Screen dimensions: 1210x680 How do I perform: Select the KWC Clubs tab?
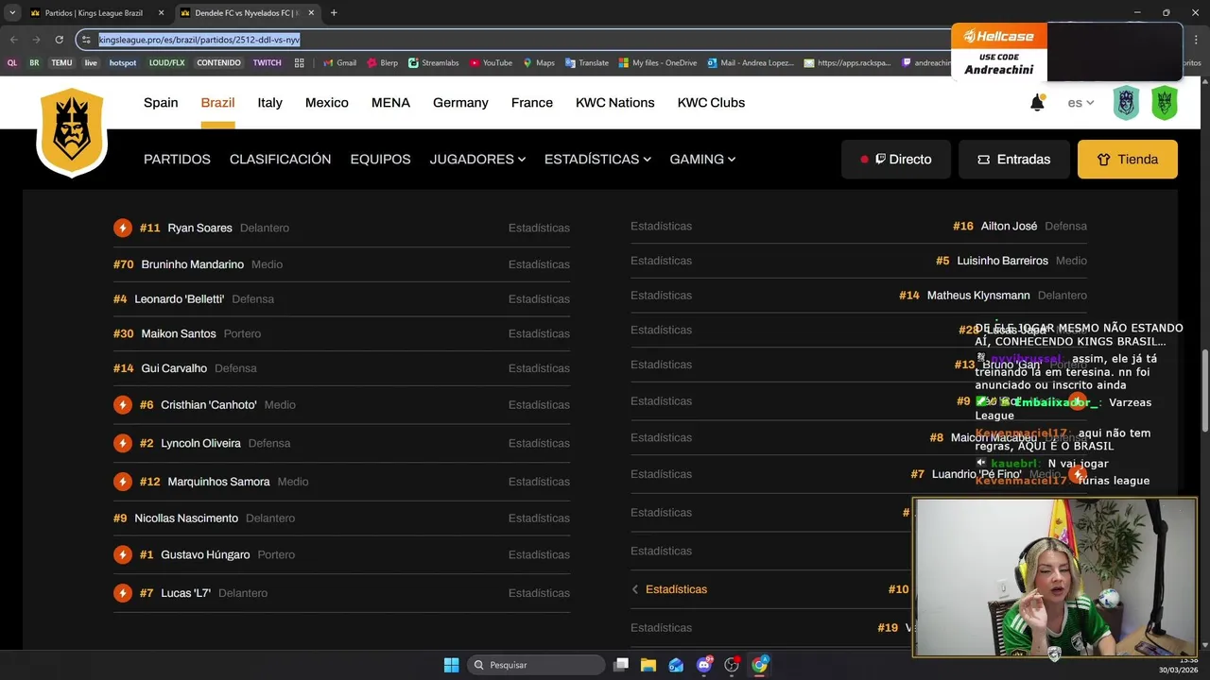pos(711,103)
